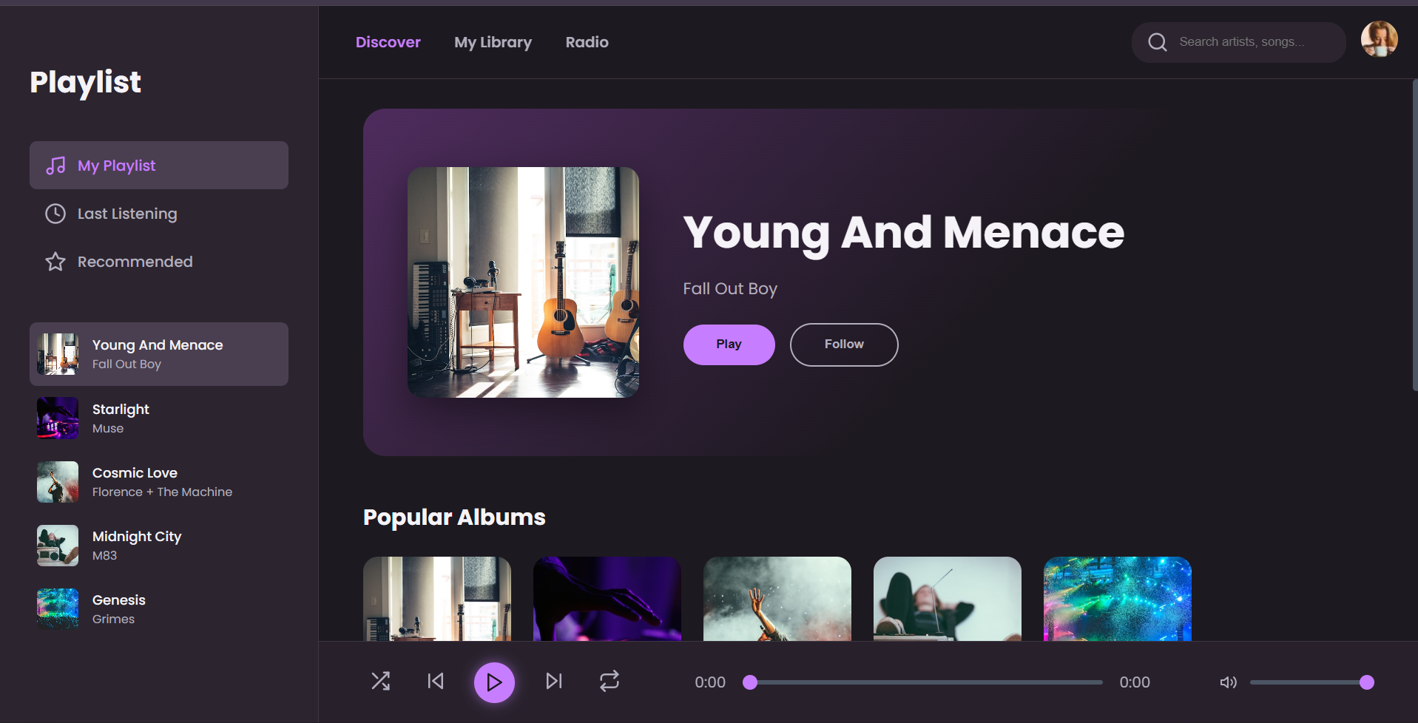The height and width of the screenshot is (723, 1418).
Task: Open third popular album with raised hand
Action: click(x=777, y=599)
